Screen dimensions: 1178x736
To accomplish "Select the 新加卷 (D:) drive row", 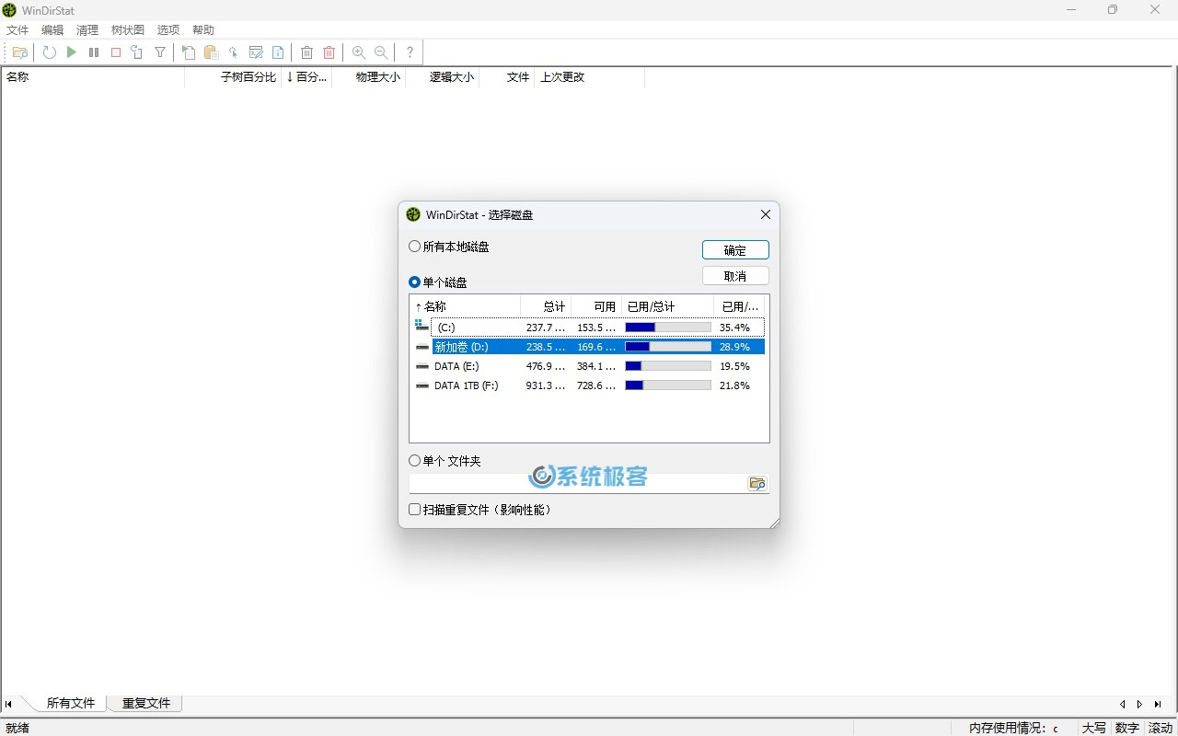I will [589, 347].
